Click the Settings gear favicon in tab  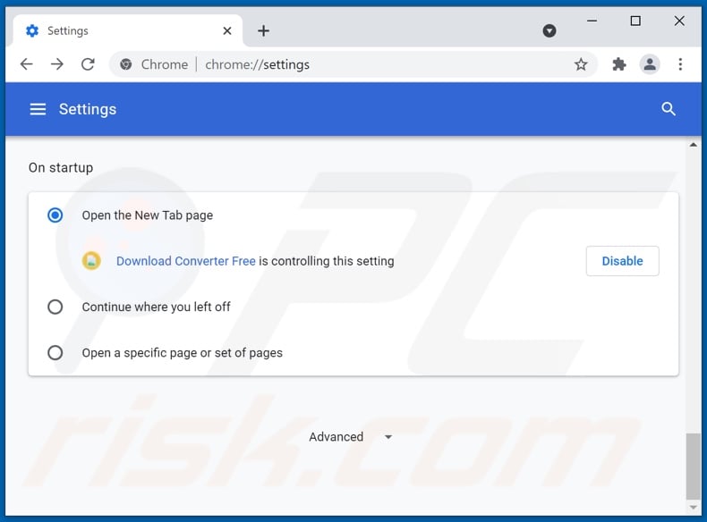coord(32,30)
